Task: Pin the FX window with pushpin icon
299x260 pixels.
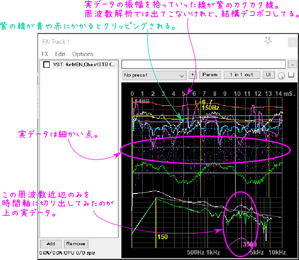Action: (x=268, y=41)
